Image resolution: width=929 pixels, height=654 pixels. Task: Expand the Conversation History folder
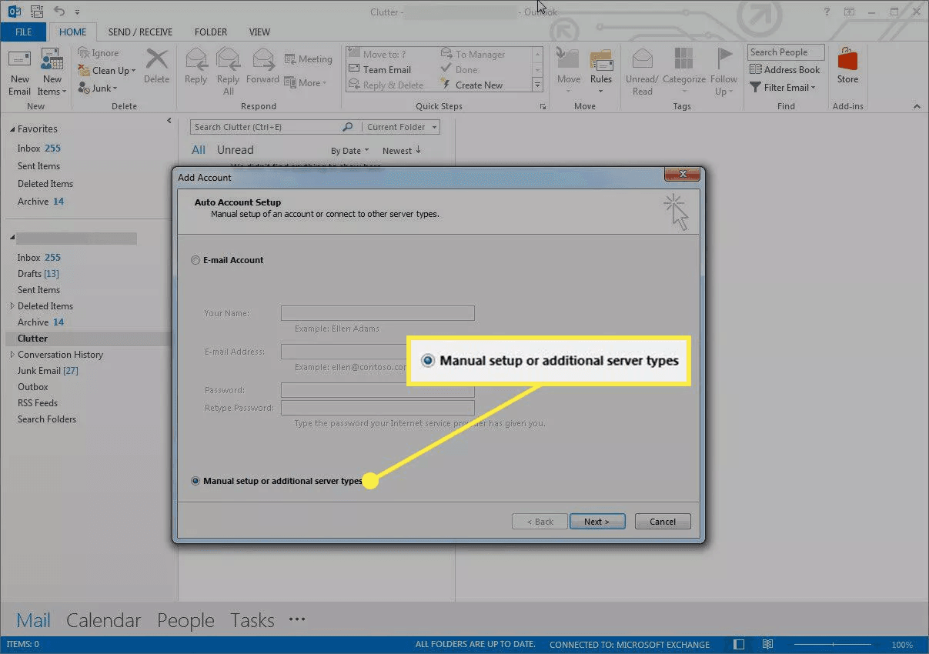(x=12, y=355)
